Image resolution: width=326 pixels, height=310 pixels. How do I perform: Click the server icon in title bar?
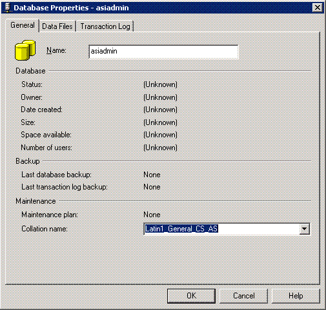click(x=8, y=7)
